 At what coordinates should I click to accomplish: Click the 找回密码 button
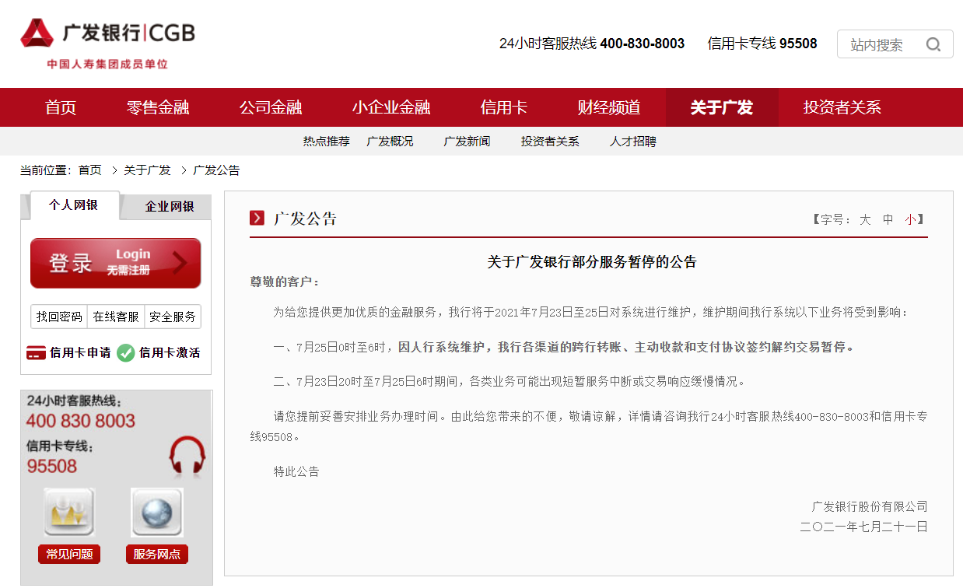pos(59,317)
